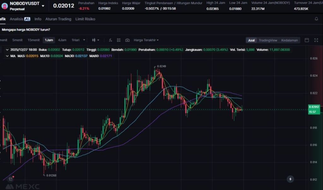
Task: Take a chart snapshot with camera icon
Action: coord(127,40)
